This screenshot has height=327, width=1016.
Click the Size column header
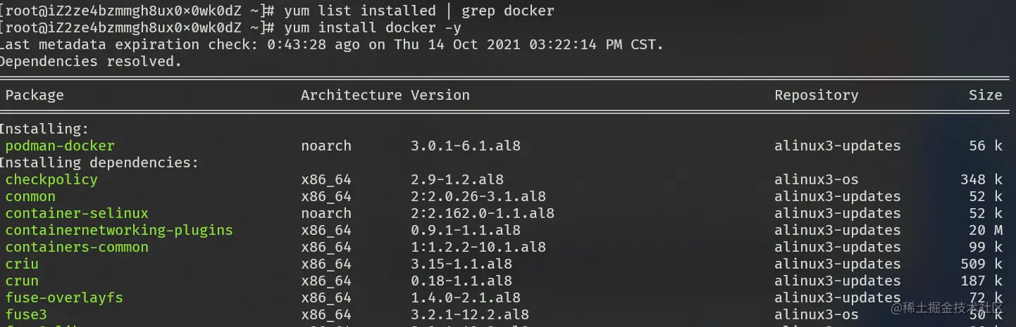pyautogui.click(x=985, y=96)
